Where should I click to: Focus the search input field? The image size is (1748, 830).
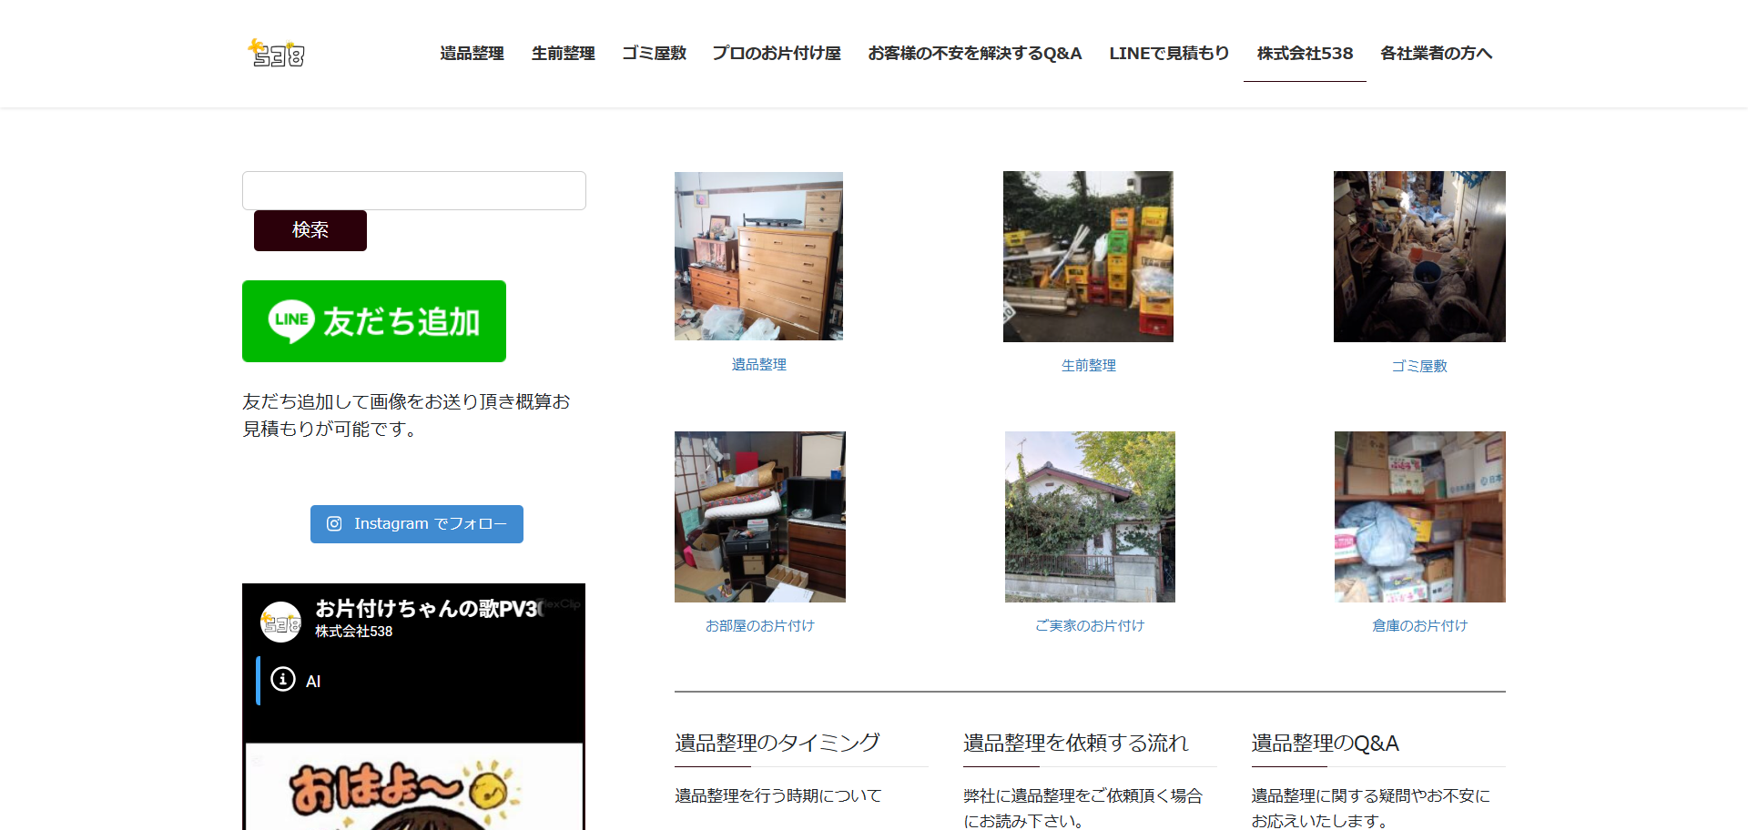click(414, 190)
